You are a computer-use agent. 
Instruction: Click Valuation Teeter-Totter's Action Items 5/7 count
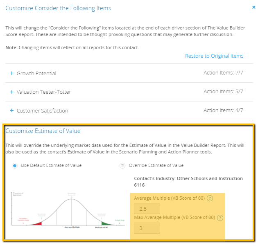click(x=223, y=92)
